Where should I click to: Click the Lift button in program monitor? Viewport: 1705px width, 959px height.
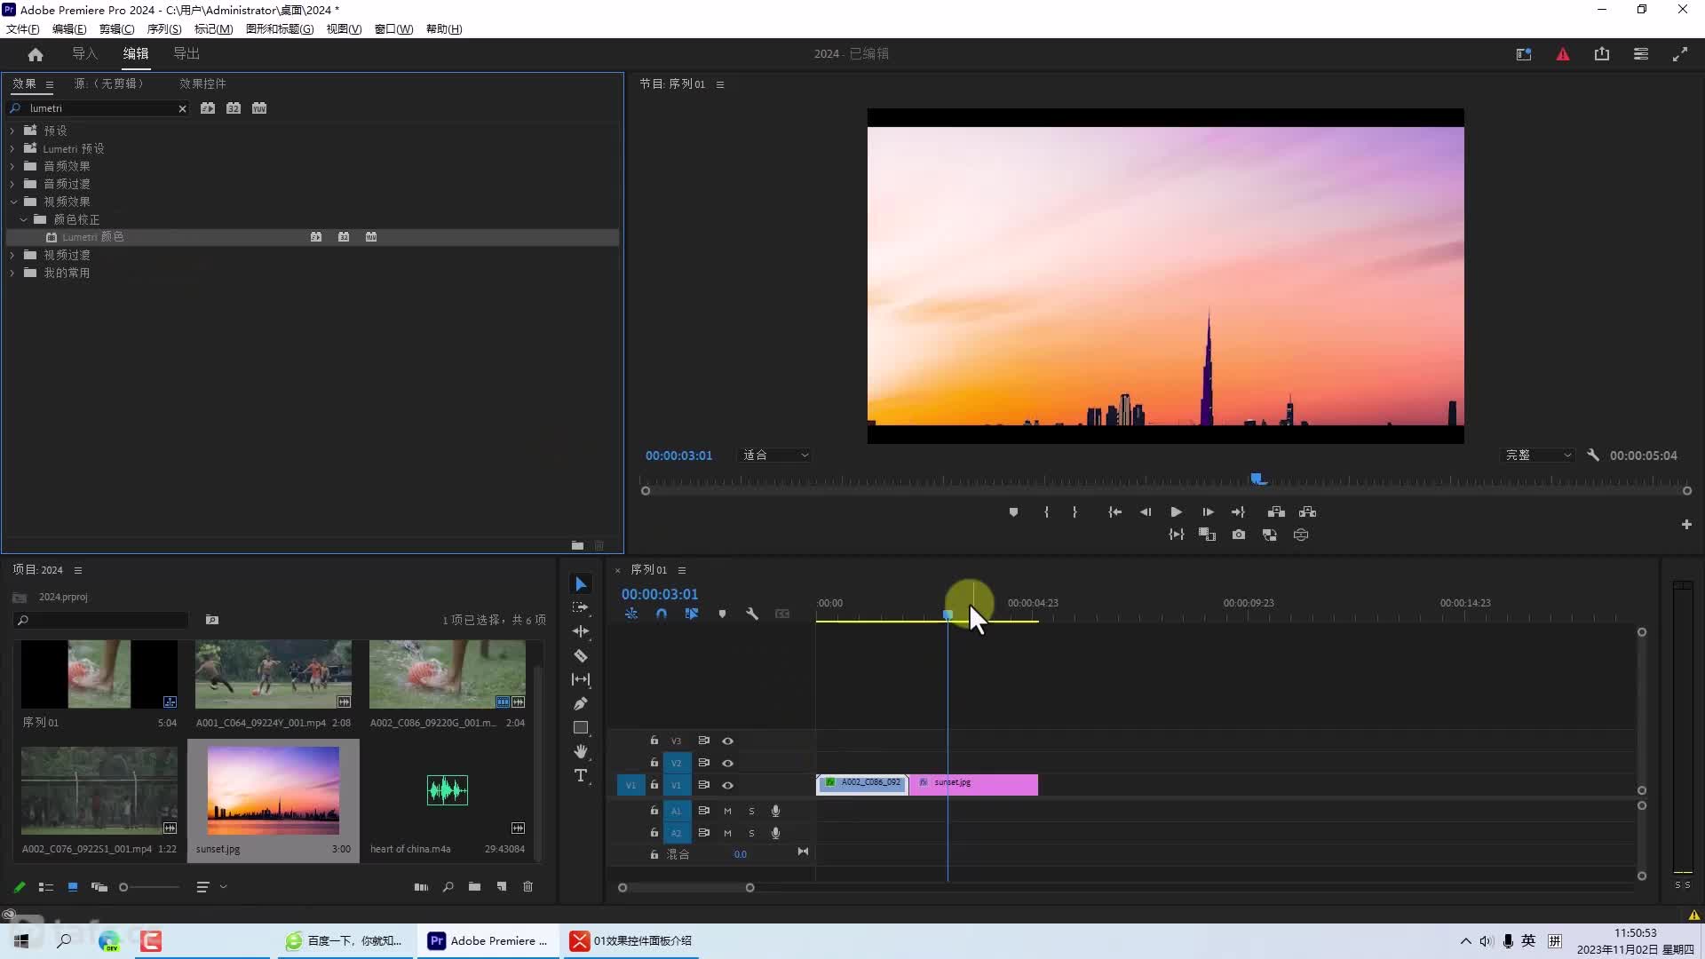(x=1276, y=512)
